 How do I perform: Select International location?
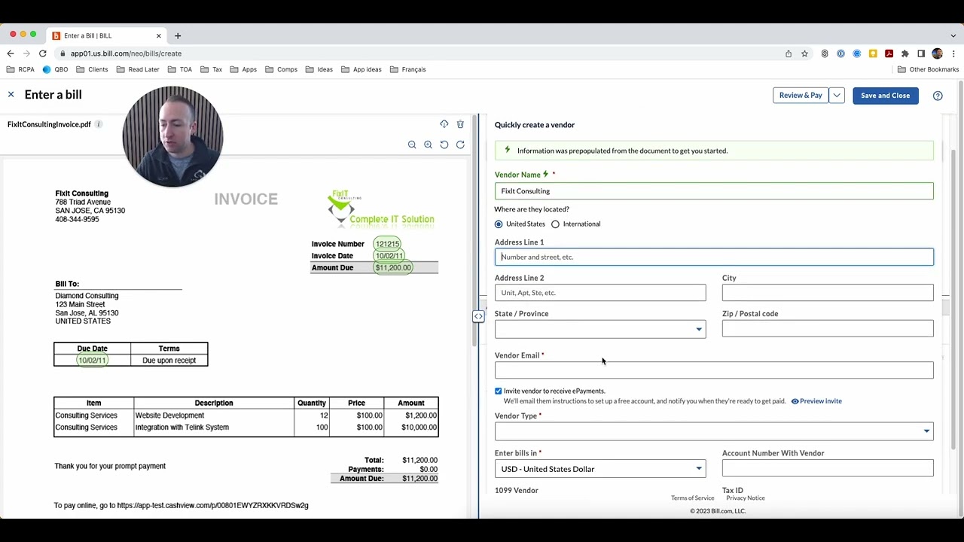point(555,224)
